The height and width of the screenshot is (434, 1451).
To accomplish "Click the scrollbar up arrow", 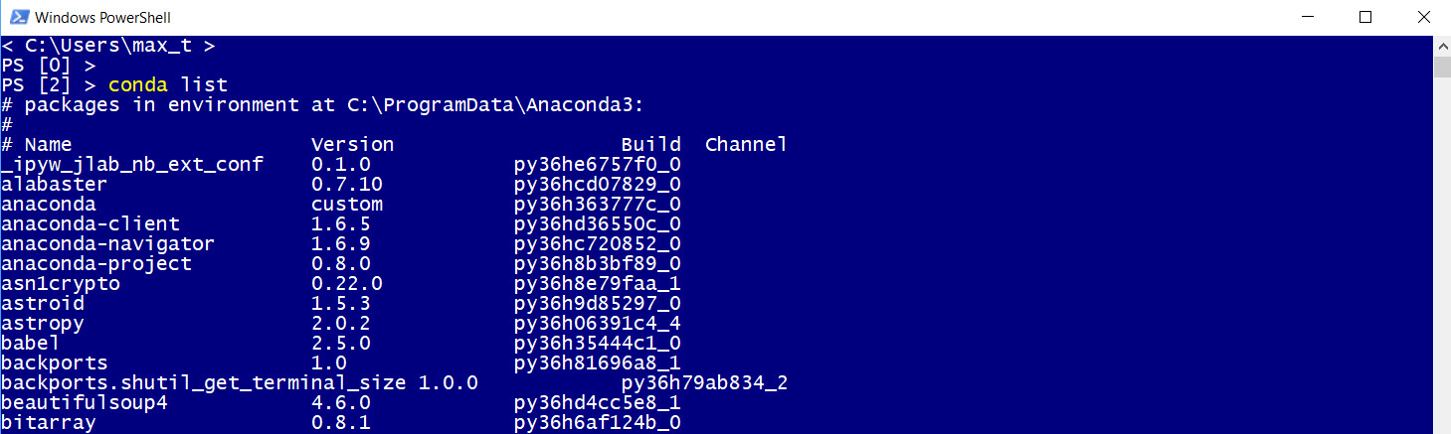I will 1442,45.
